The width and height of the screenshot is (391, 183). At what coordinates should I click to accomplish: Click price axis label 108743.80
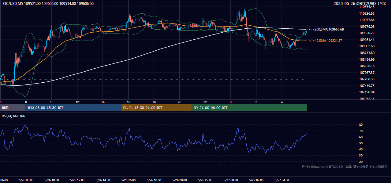point(367,53)
